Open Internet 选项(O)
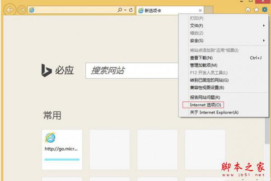The width and height of the screenshot is (271, 181). tap(224, 105)
